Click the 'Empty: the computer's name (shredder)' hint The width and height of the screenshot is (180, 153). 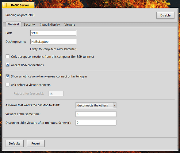[x=53, y=49]
